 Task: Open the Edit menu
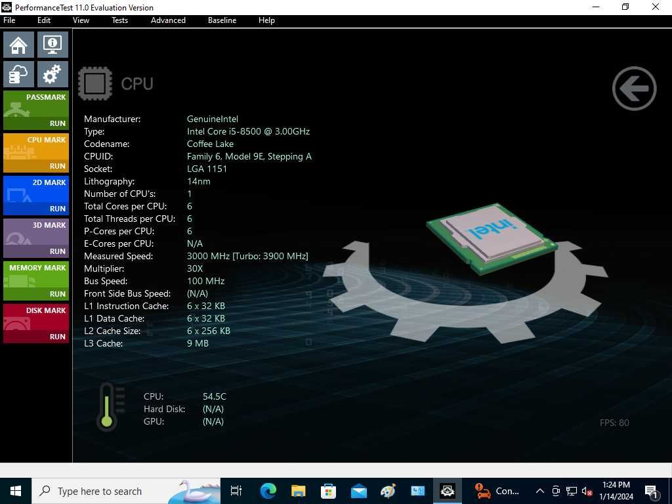tap(44, 20)
